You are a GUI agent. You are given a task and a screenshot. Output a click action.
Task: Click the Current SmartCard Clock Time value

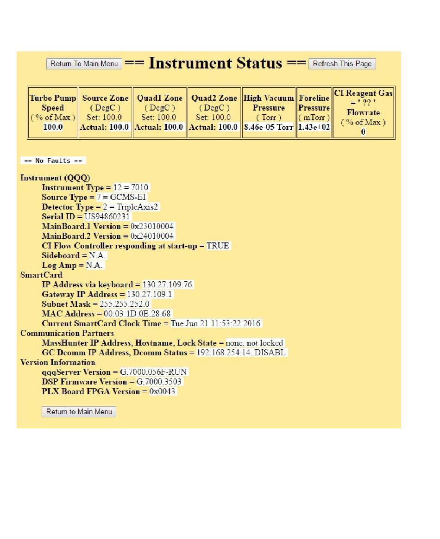pyautogui.click(x=216, y=323)
